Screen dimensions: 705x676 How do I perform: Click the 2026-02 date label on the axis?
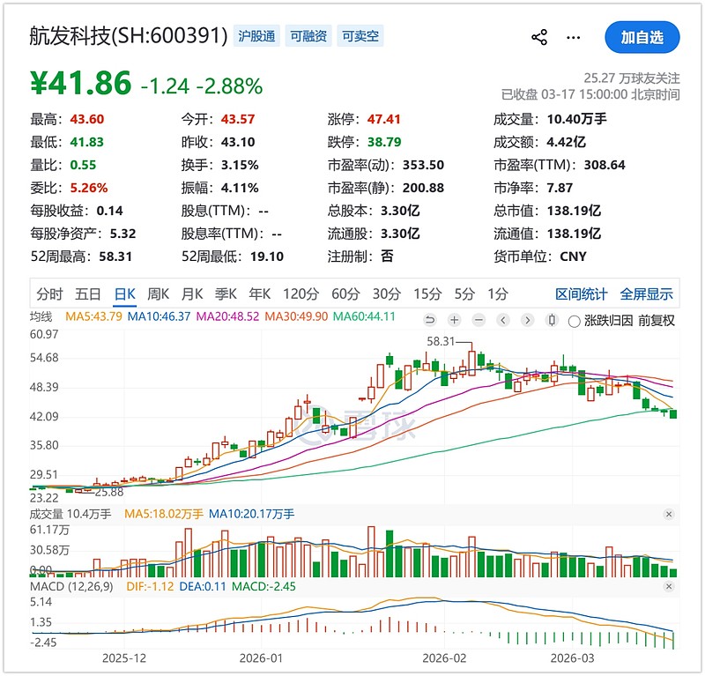tap(444, 658)
